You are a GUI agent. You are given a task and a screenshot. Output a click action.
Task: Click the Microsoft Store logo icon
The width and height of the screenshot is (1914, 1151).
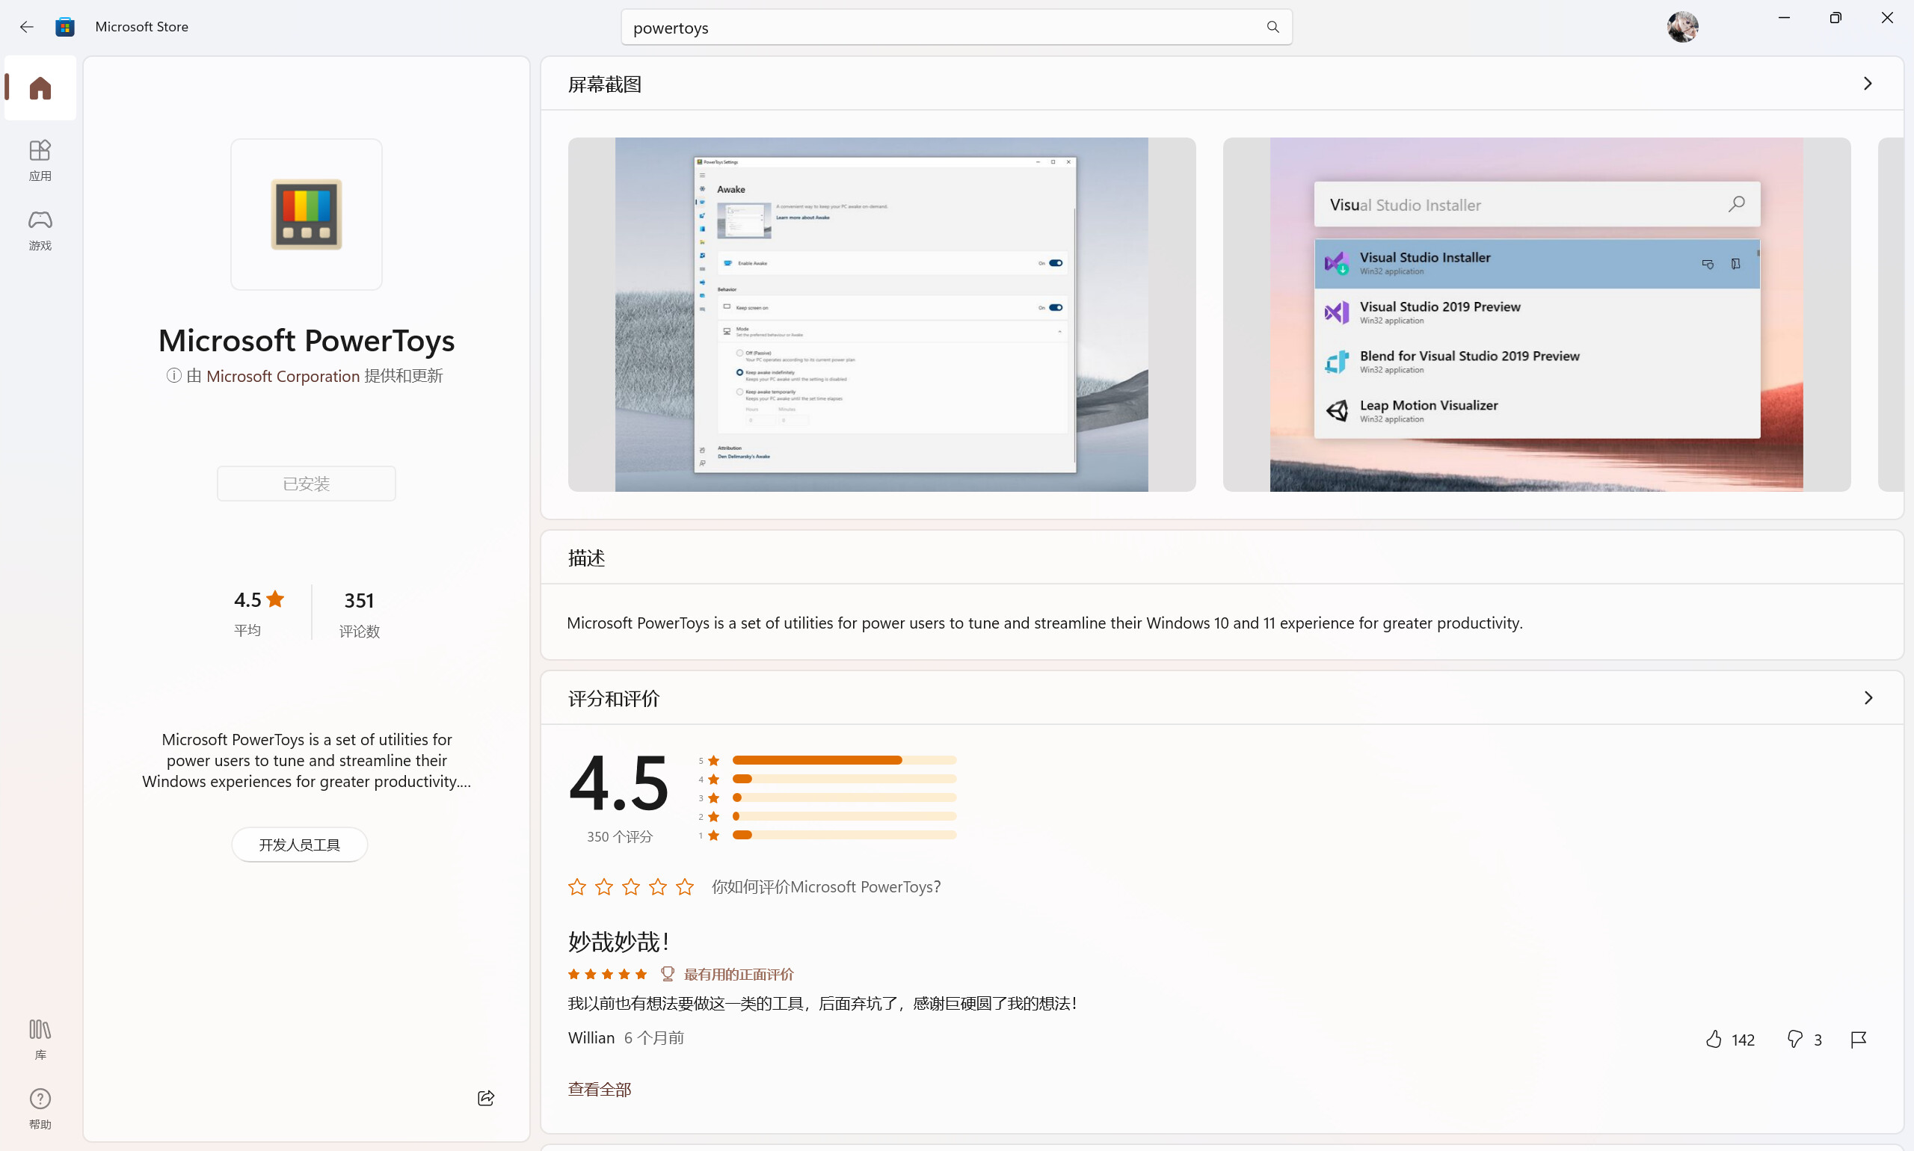(65, 27)
